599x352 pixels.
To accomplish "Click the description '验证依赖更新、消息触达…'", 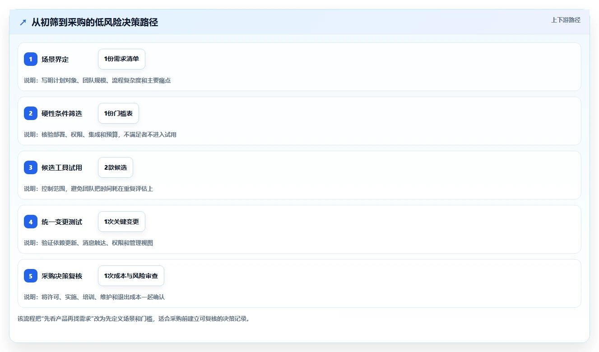I will click(88, 243).
